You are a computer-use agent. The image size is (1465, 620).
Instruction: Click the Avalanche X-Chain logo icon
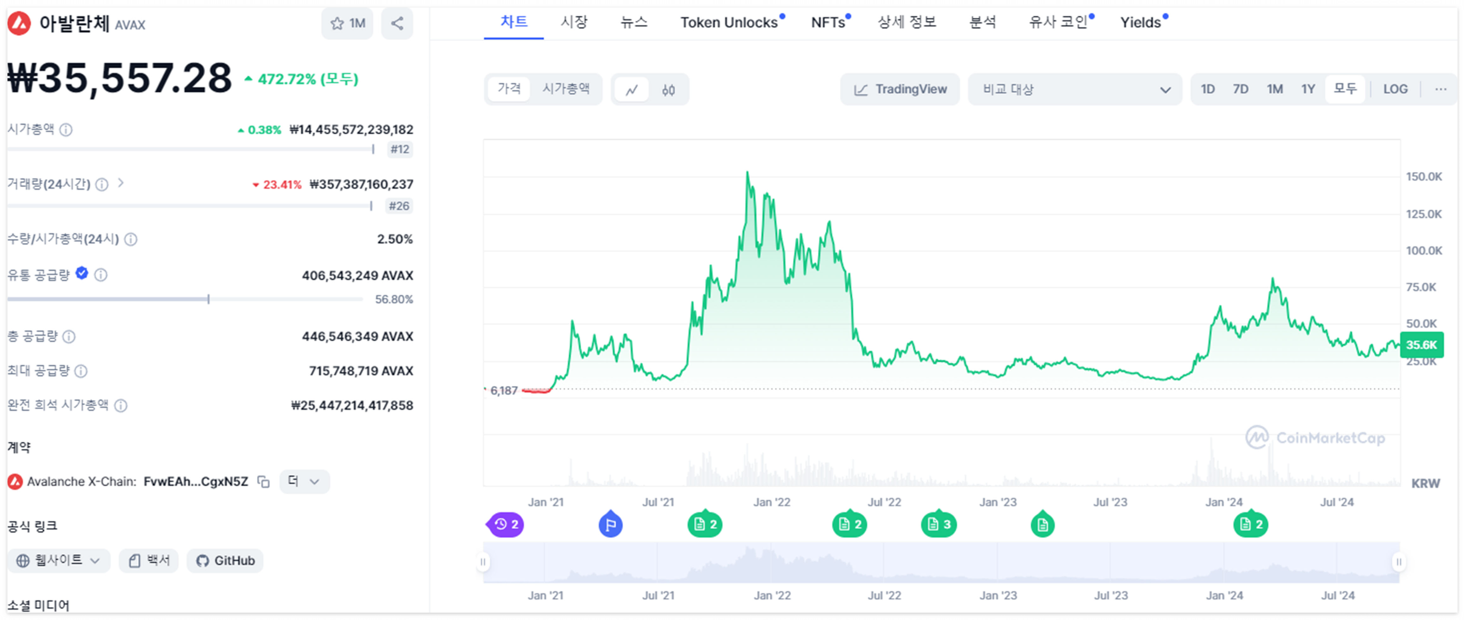(x=15, y=482)
